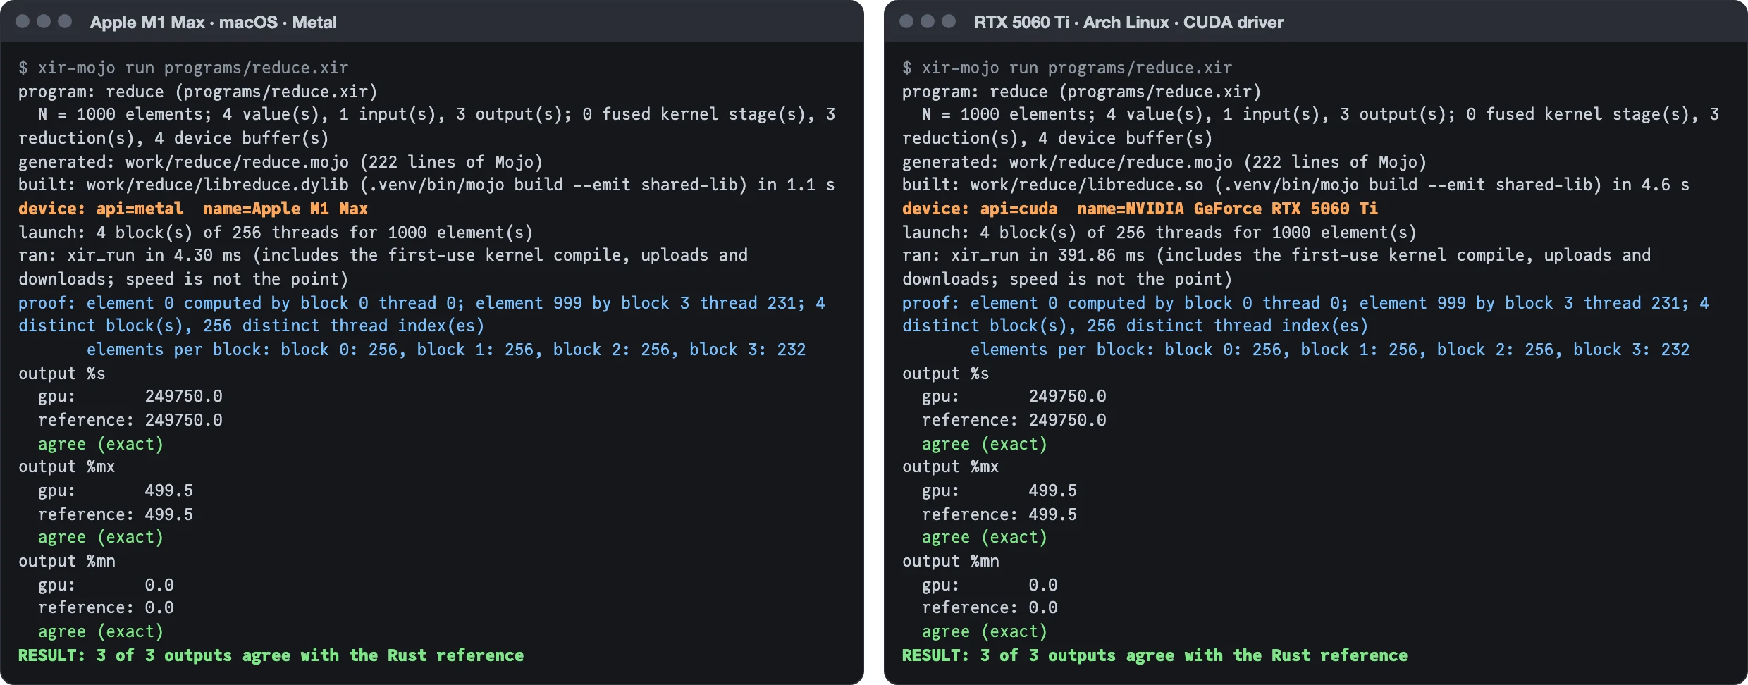Image resolution: width=1748 pixels, height=685 pixels.
Task: Click green RESULT line in the CUDA window
Action: click(x=1155, y=655)
